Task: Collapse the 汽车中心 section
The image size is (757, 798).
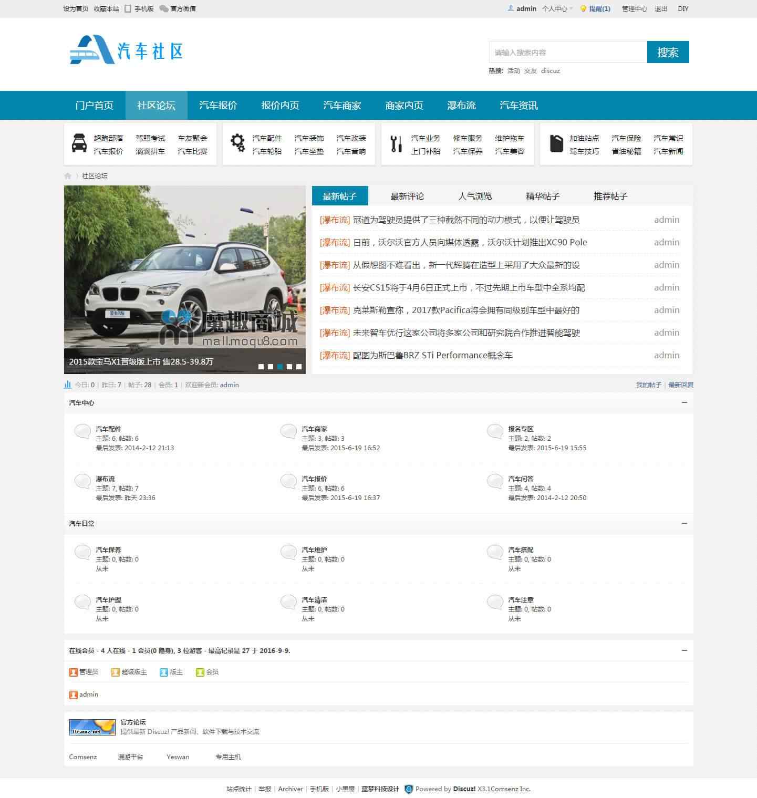Action: 684,402
